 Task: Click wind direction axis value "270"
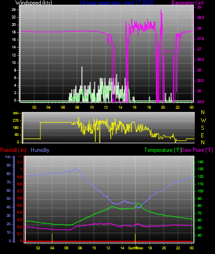point(15,120)
